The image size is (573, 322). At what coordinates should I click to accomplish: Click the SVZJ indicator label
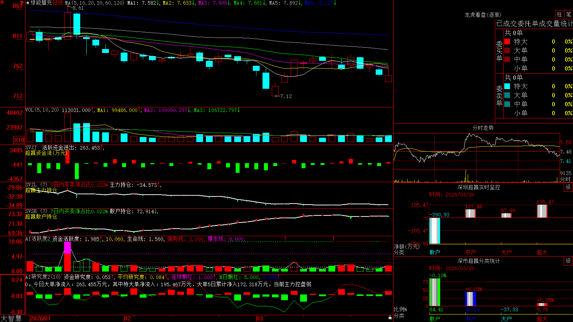[x=31, y=148]
